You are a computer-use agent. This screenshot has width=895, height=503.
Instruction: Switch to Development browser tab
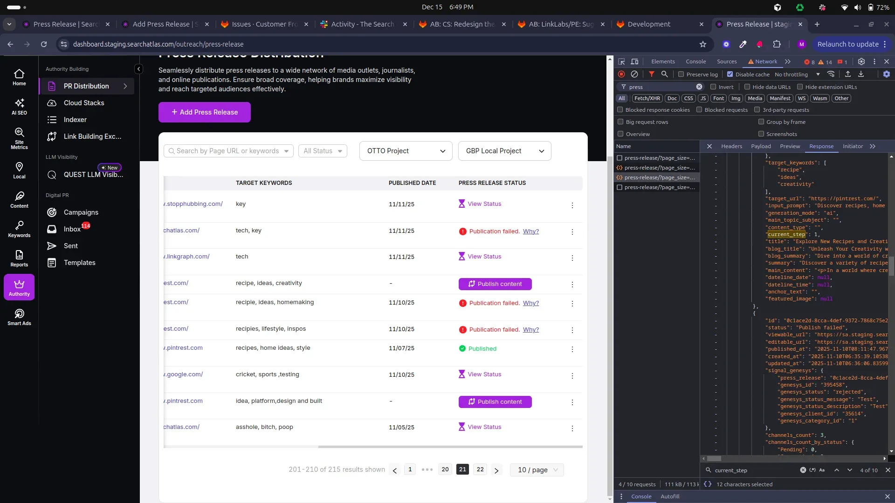[x=658, y=24]
